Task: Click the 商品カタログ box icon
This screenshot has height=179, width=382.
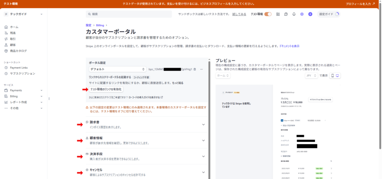Action: click(6, 51)
